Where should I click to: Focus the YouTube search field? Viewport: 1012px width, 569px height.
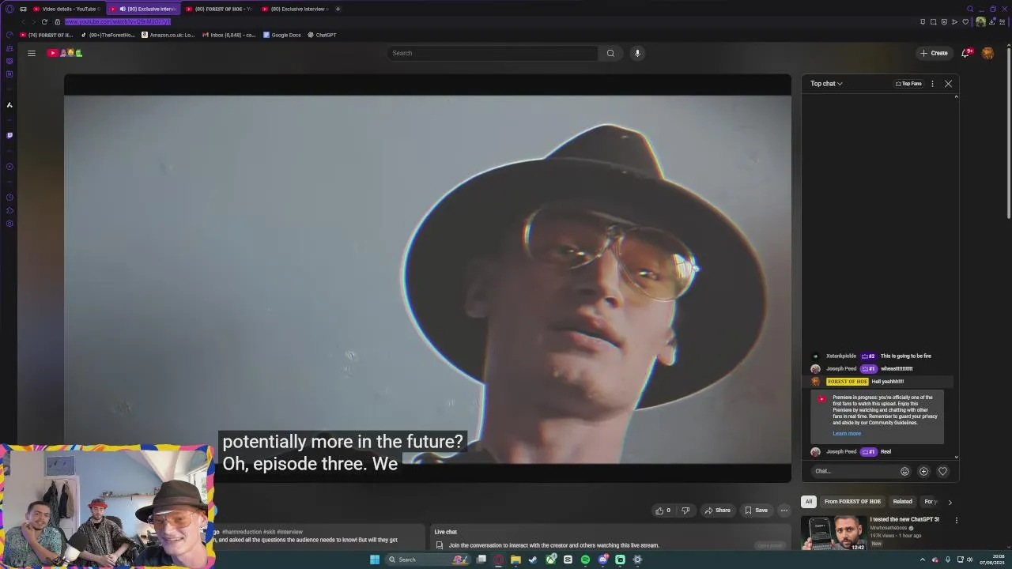click(x=493, y=53)
